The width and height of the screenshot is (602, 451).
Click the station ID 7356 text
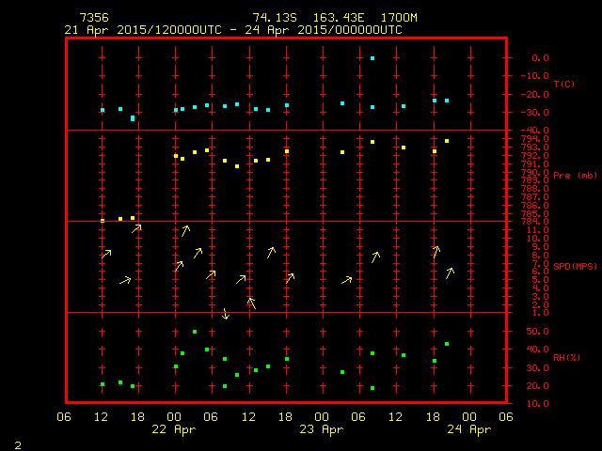[x=93, y=18]
